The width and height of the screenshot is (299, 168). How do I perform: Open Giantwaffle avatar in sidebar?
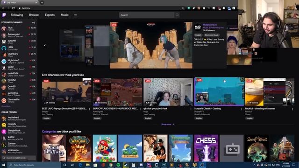click(4, 100)
